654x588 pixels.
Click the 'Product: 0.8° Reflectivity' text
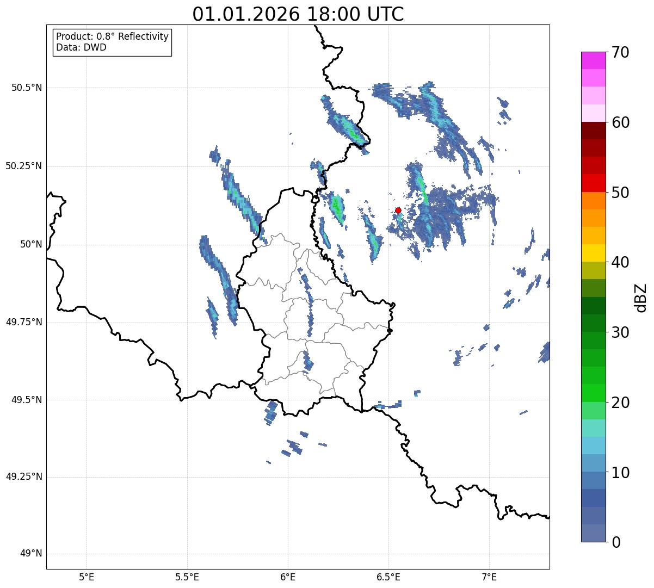[113, 36]
